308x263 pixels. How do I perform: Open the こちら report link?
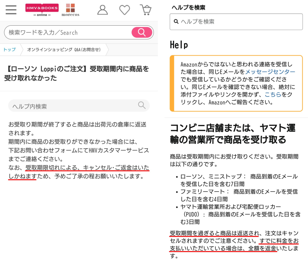[x=273, y=94]
